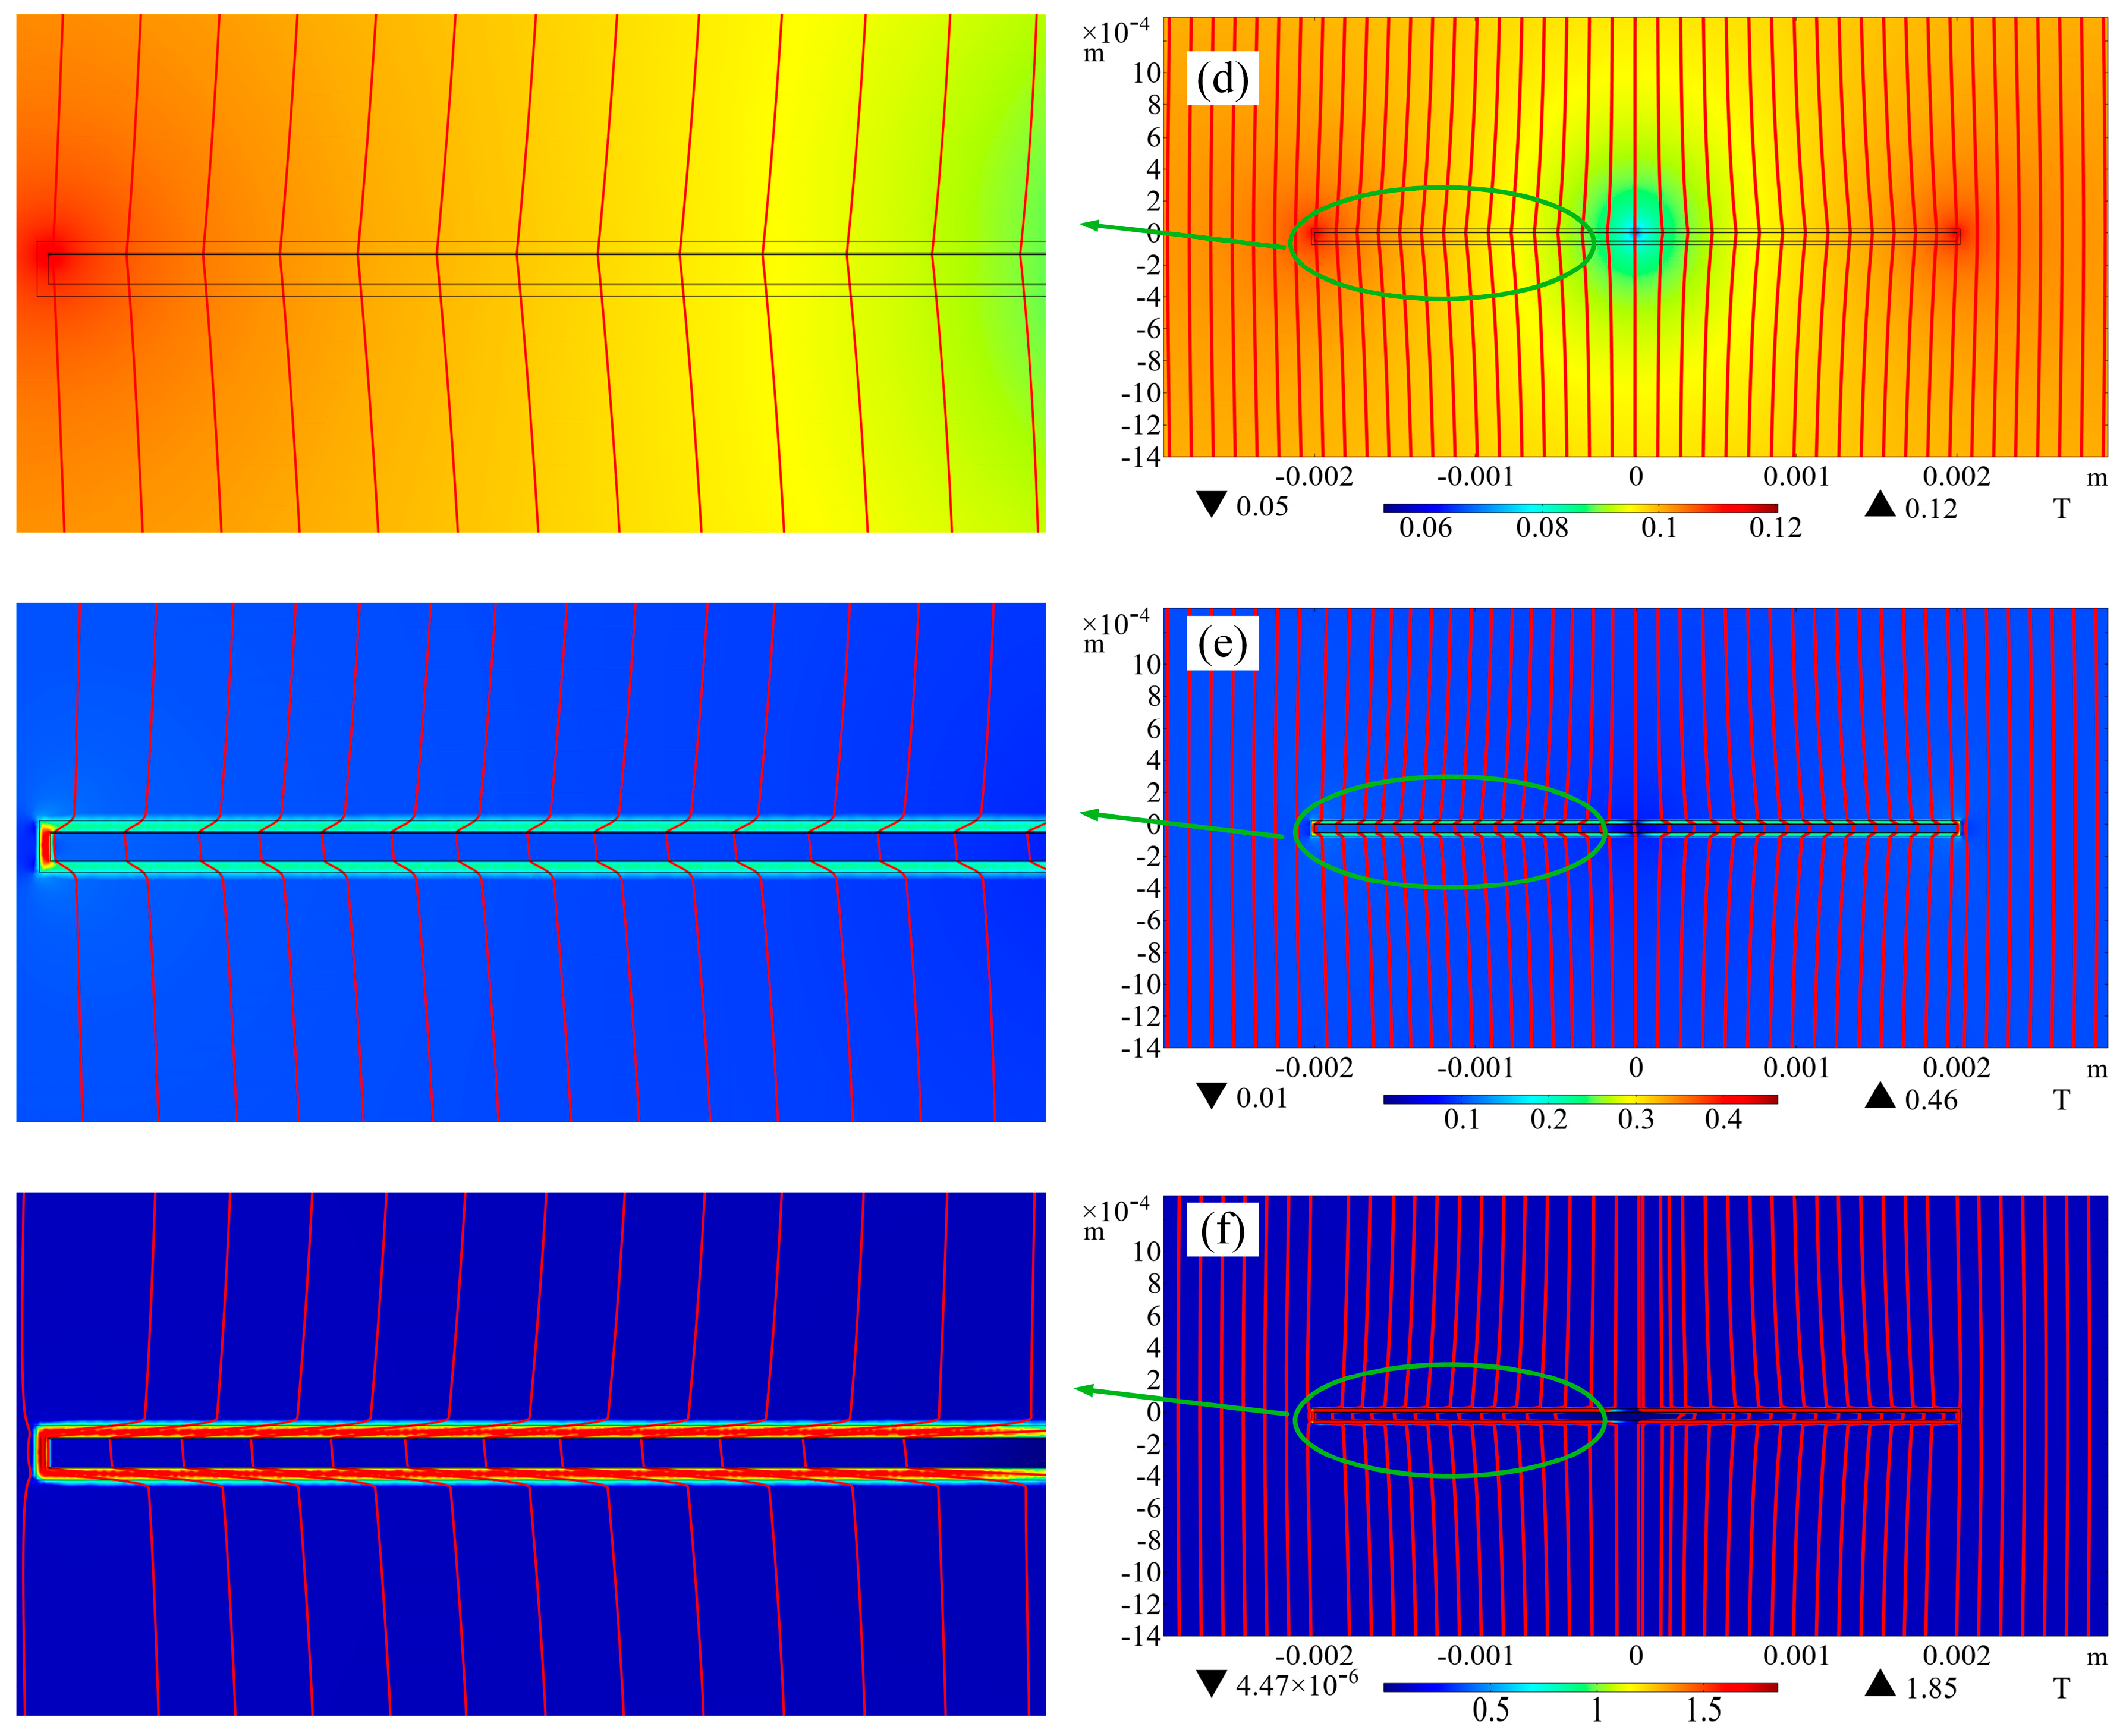Image resolution: width=2123 pixels, height=1736 pixels.
Task: Select the (d) panel label
Action: 1222,79
